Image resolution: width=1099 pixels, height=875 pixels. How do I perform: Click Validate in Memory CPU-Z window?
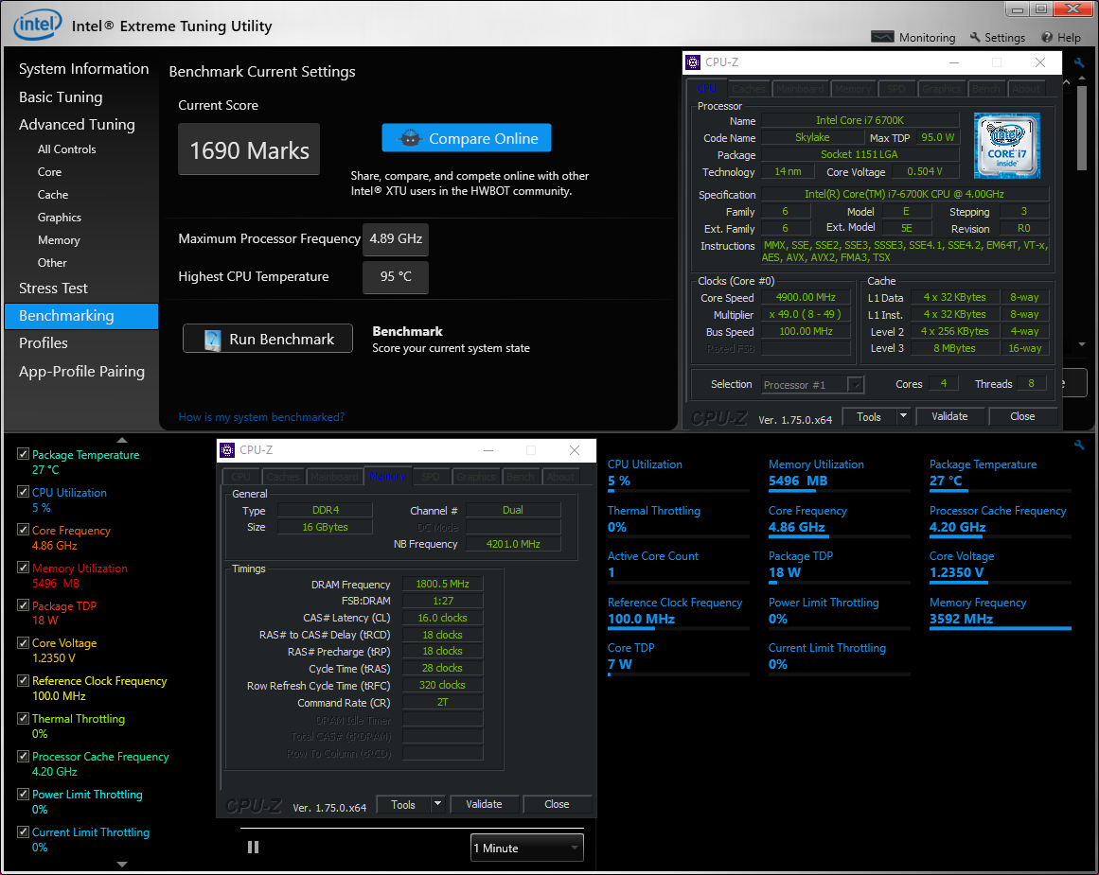485,804
